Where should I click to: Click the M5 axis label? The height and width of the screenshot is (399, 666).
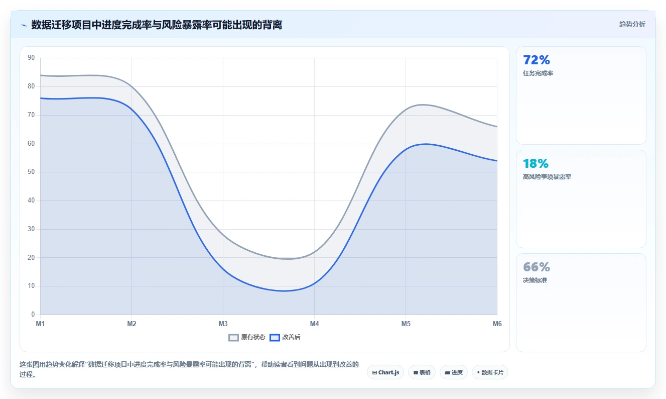click(406, 324)
